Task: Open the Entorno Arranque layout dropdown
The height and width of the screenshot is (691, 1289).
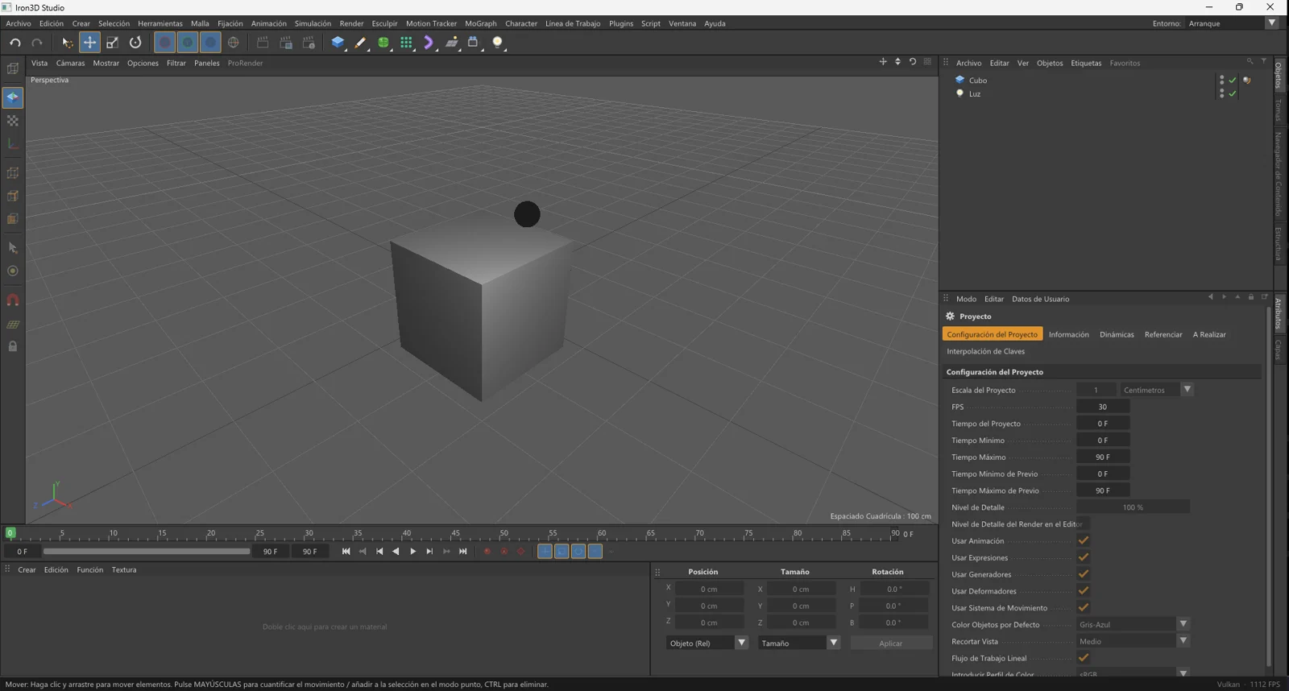Action: click(x=1233, y=23)
